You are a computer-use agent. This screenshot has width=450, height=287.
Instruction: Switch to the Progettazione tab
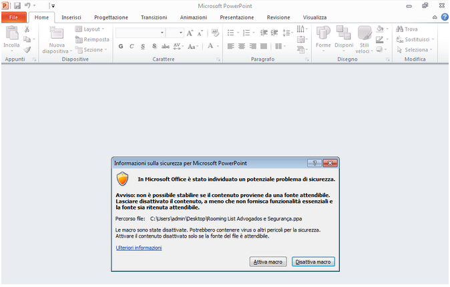pos(111,17)
